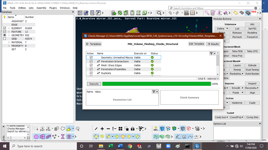Screen dimensions: 268x150
Task: Click the undo arrow icon in toolbar
Action: pyautogui.click(x=170, y=13)
